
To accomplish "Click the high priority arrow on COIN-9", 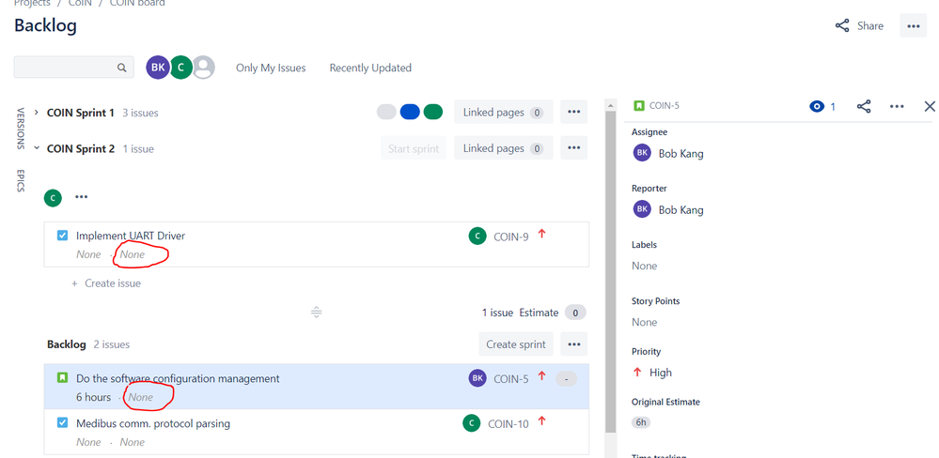I will point(542,234).
